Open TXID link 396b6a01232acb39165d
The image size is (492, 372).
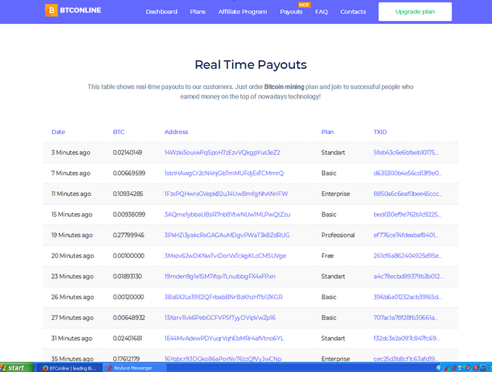pos(407,297)
